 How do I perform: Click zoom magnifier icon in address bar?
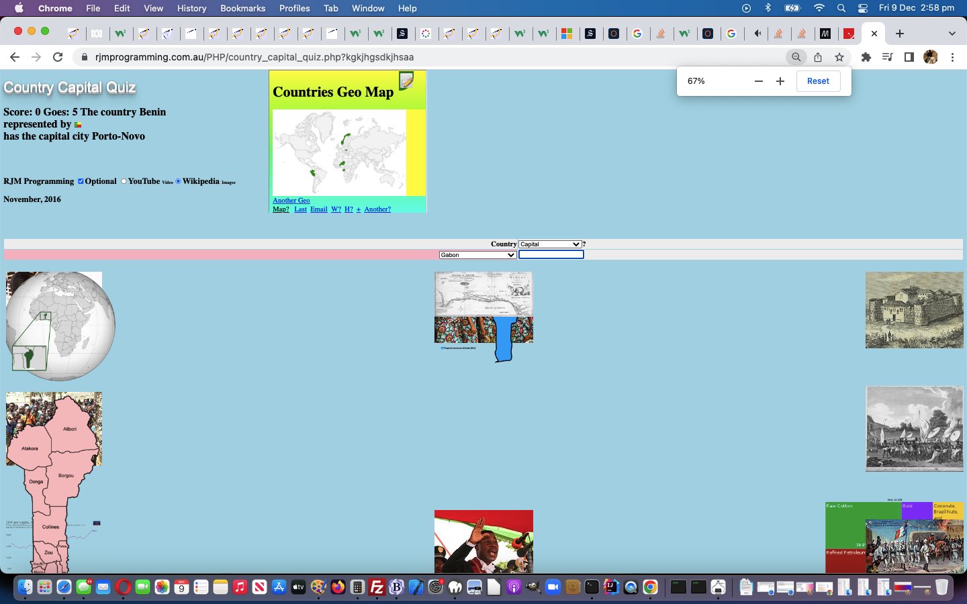point(796,57)
